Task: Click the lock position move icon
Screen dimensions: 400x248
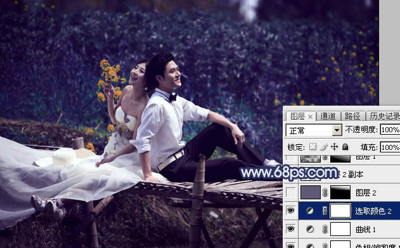Action: tap(334, 147)
